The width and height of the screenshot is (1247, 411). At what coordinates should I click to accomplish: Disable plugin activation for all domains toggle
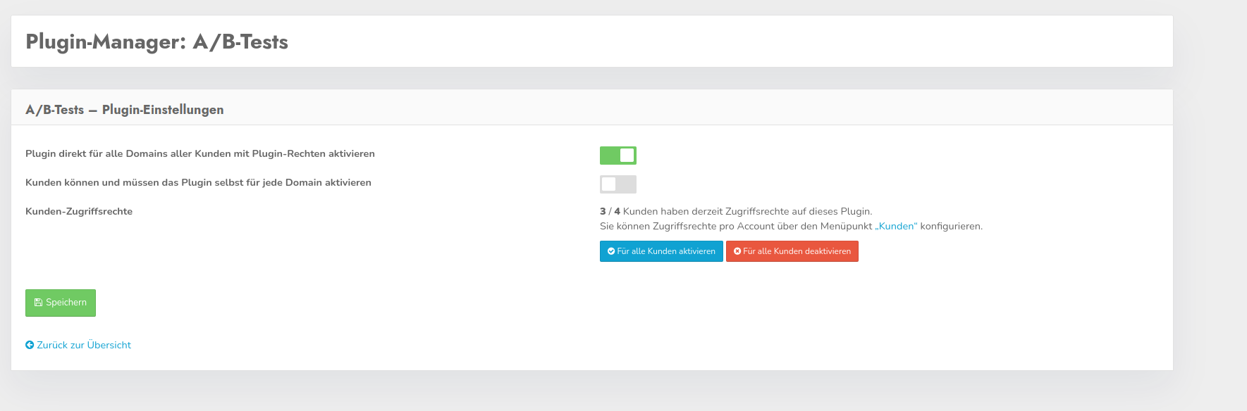(618, 156)
